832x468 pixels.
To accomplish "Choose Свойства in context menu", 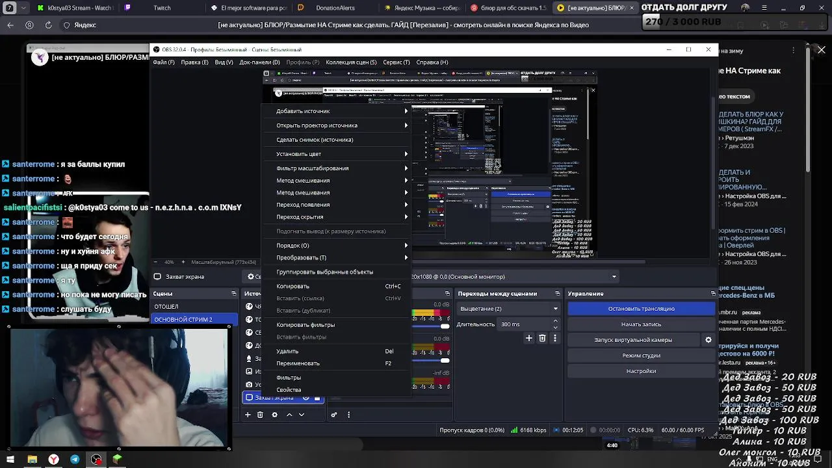I will (337, 390).
